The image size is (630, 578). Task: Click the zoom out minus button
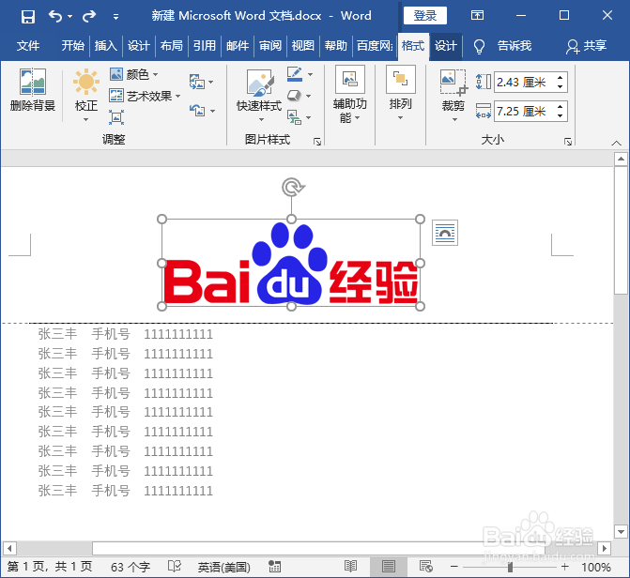454,567
